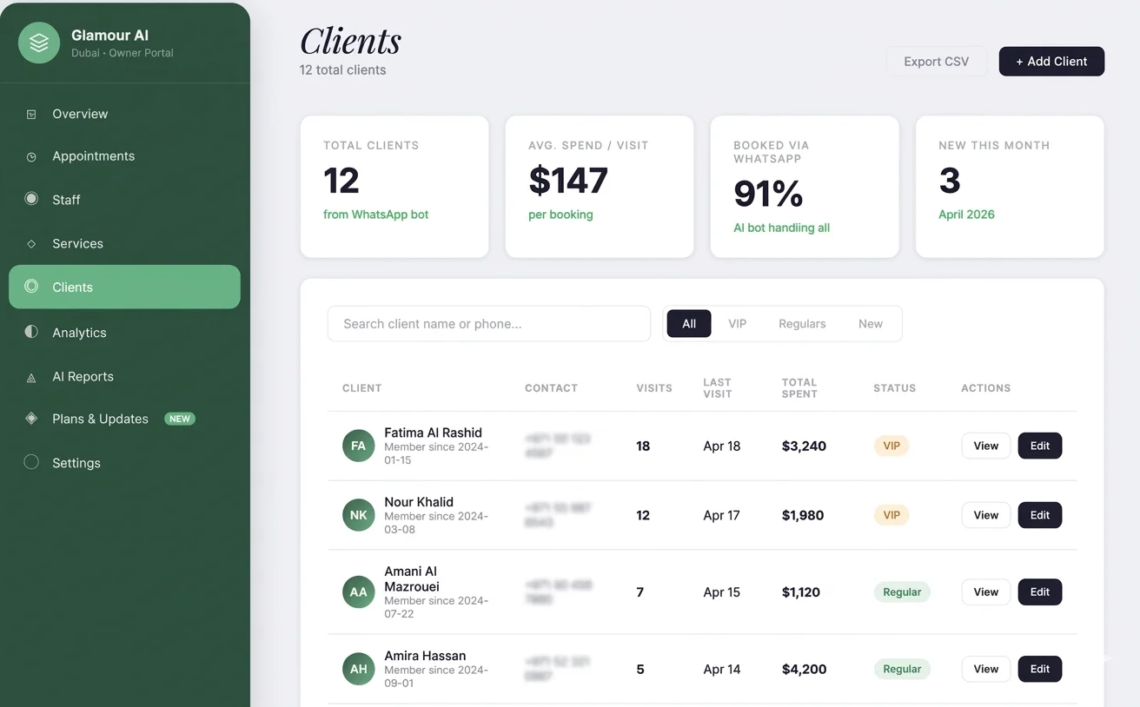Click the AH avatar for Amira Hassan
Viewport: 1140px width, 707px height.
point(358,669)
